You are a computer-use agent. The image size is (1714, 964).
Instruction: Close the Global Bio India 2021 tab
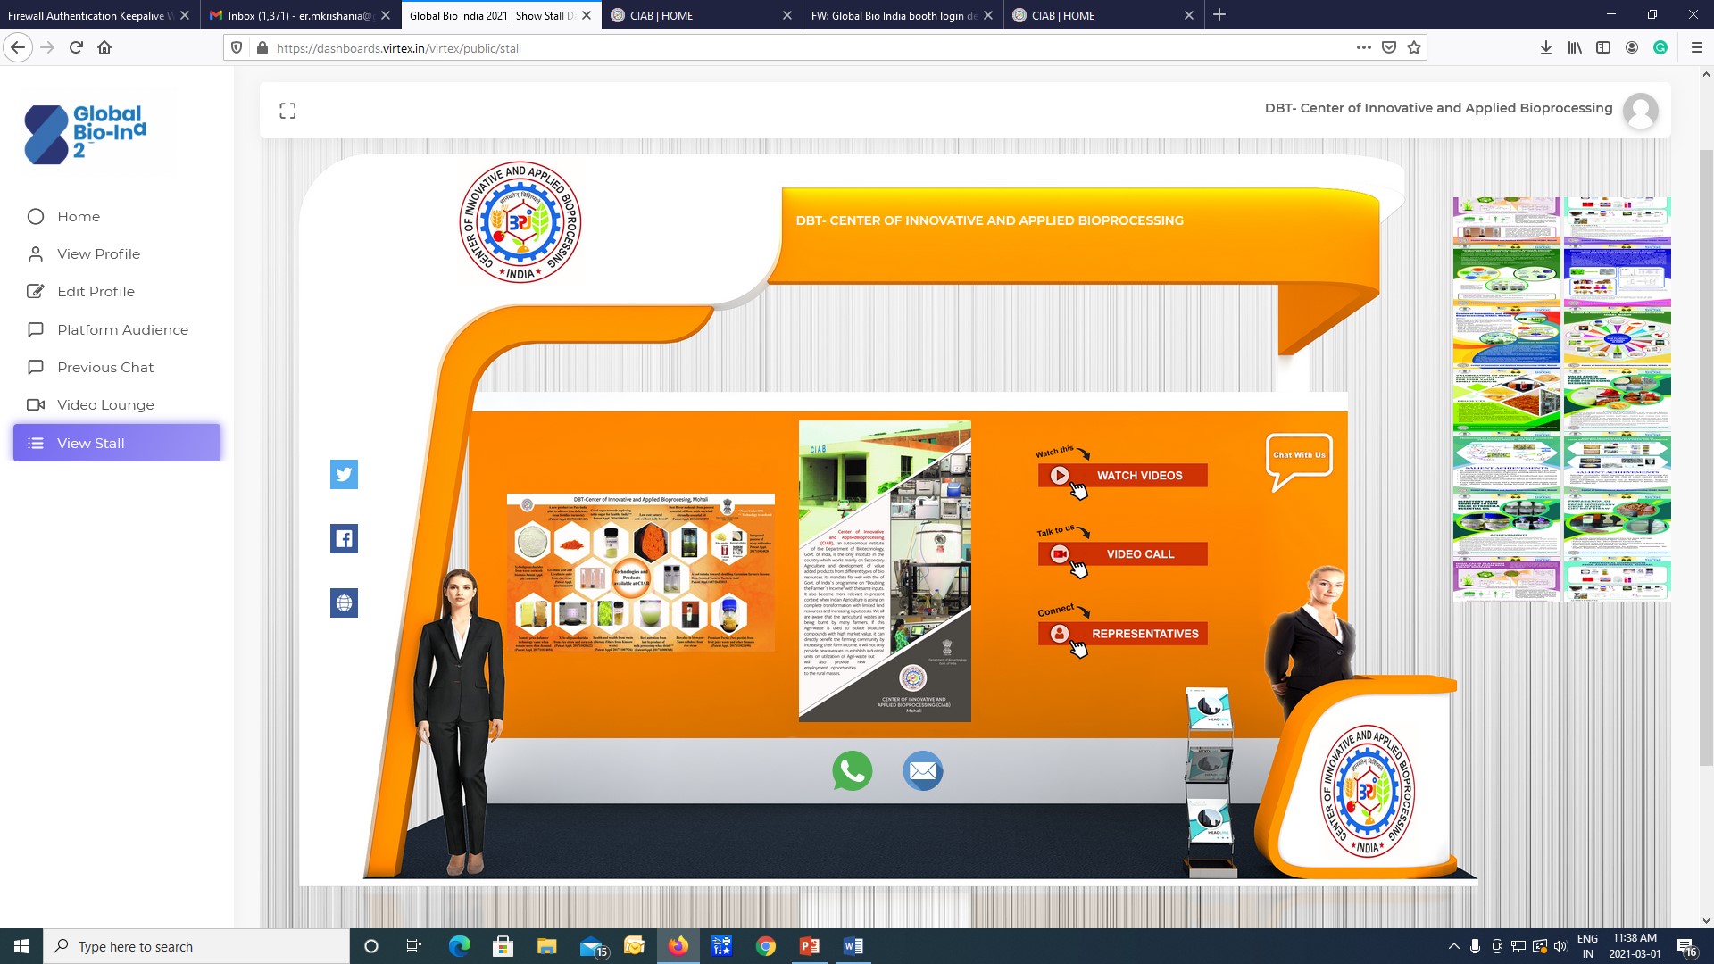click(x=587, y=15)
